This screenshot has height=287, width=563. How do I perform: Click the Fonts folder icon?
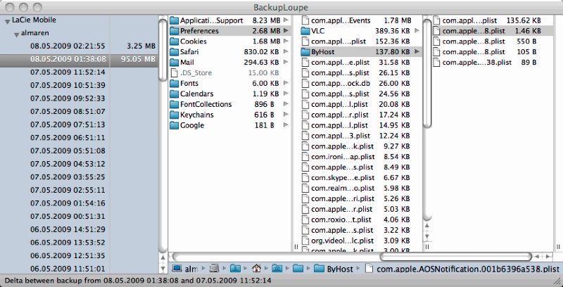pos(174,83)
